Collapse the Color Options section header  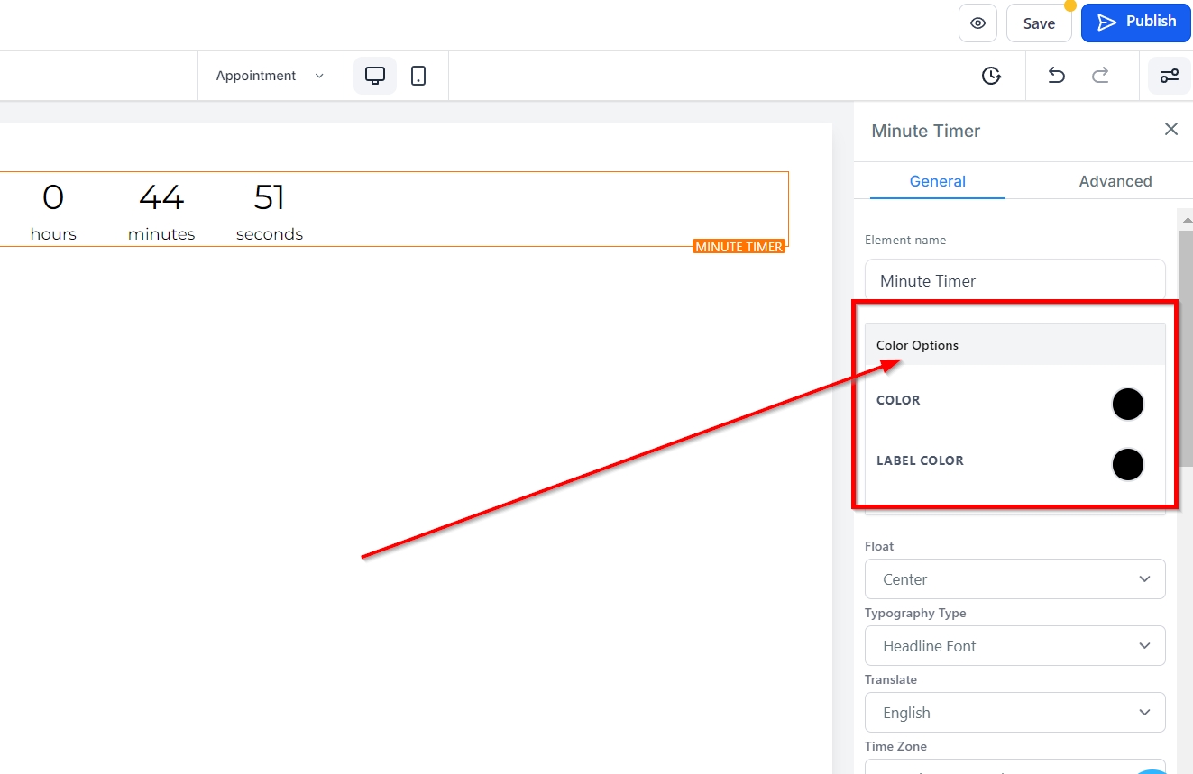(1014, 345)
